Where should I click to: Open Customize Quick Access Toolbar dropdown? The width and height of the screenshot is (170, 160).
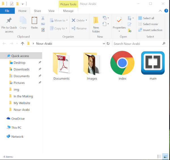click(x=23, y=4)
